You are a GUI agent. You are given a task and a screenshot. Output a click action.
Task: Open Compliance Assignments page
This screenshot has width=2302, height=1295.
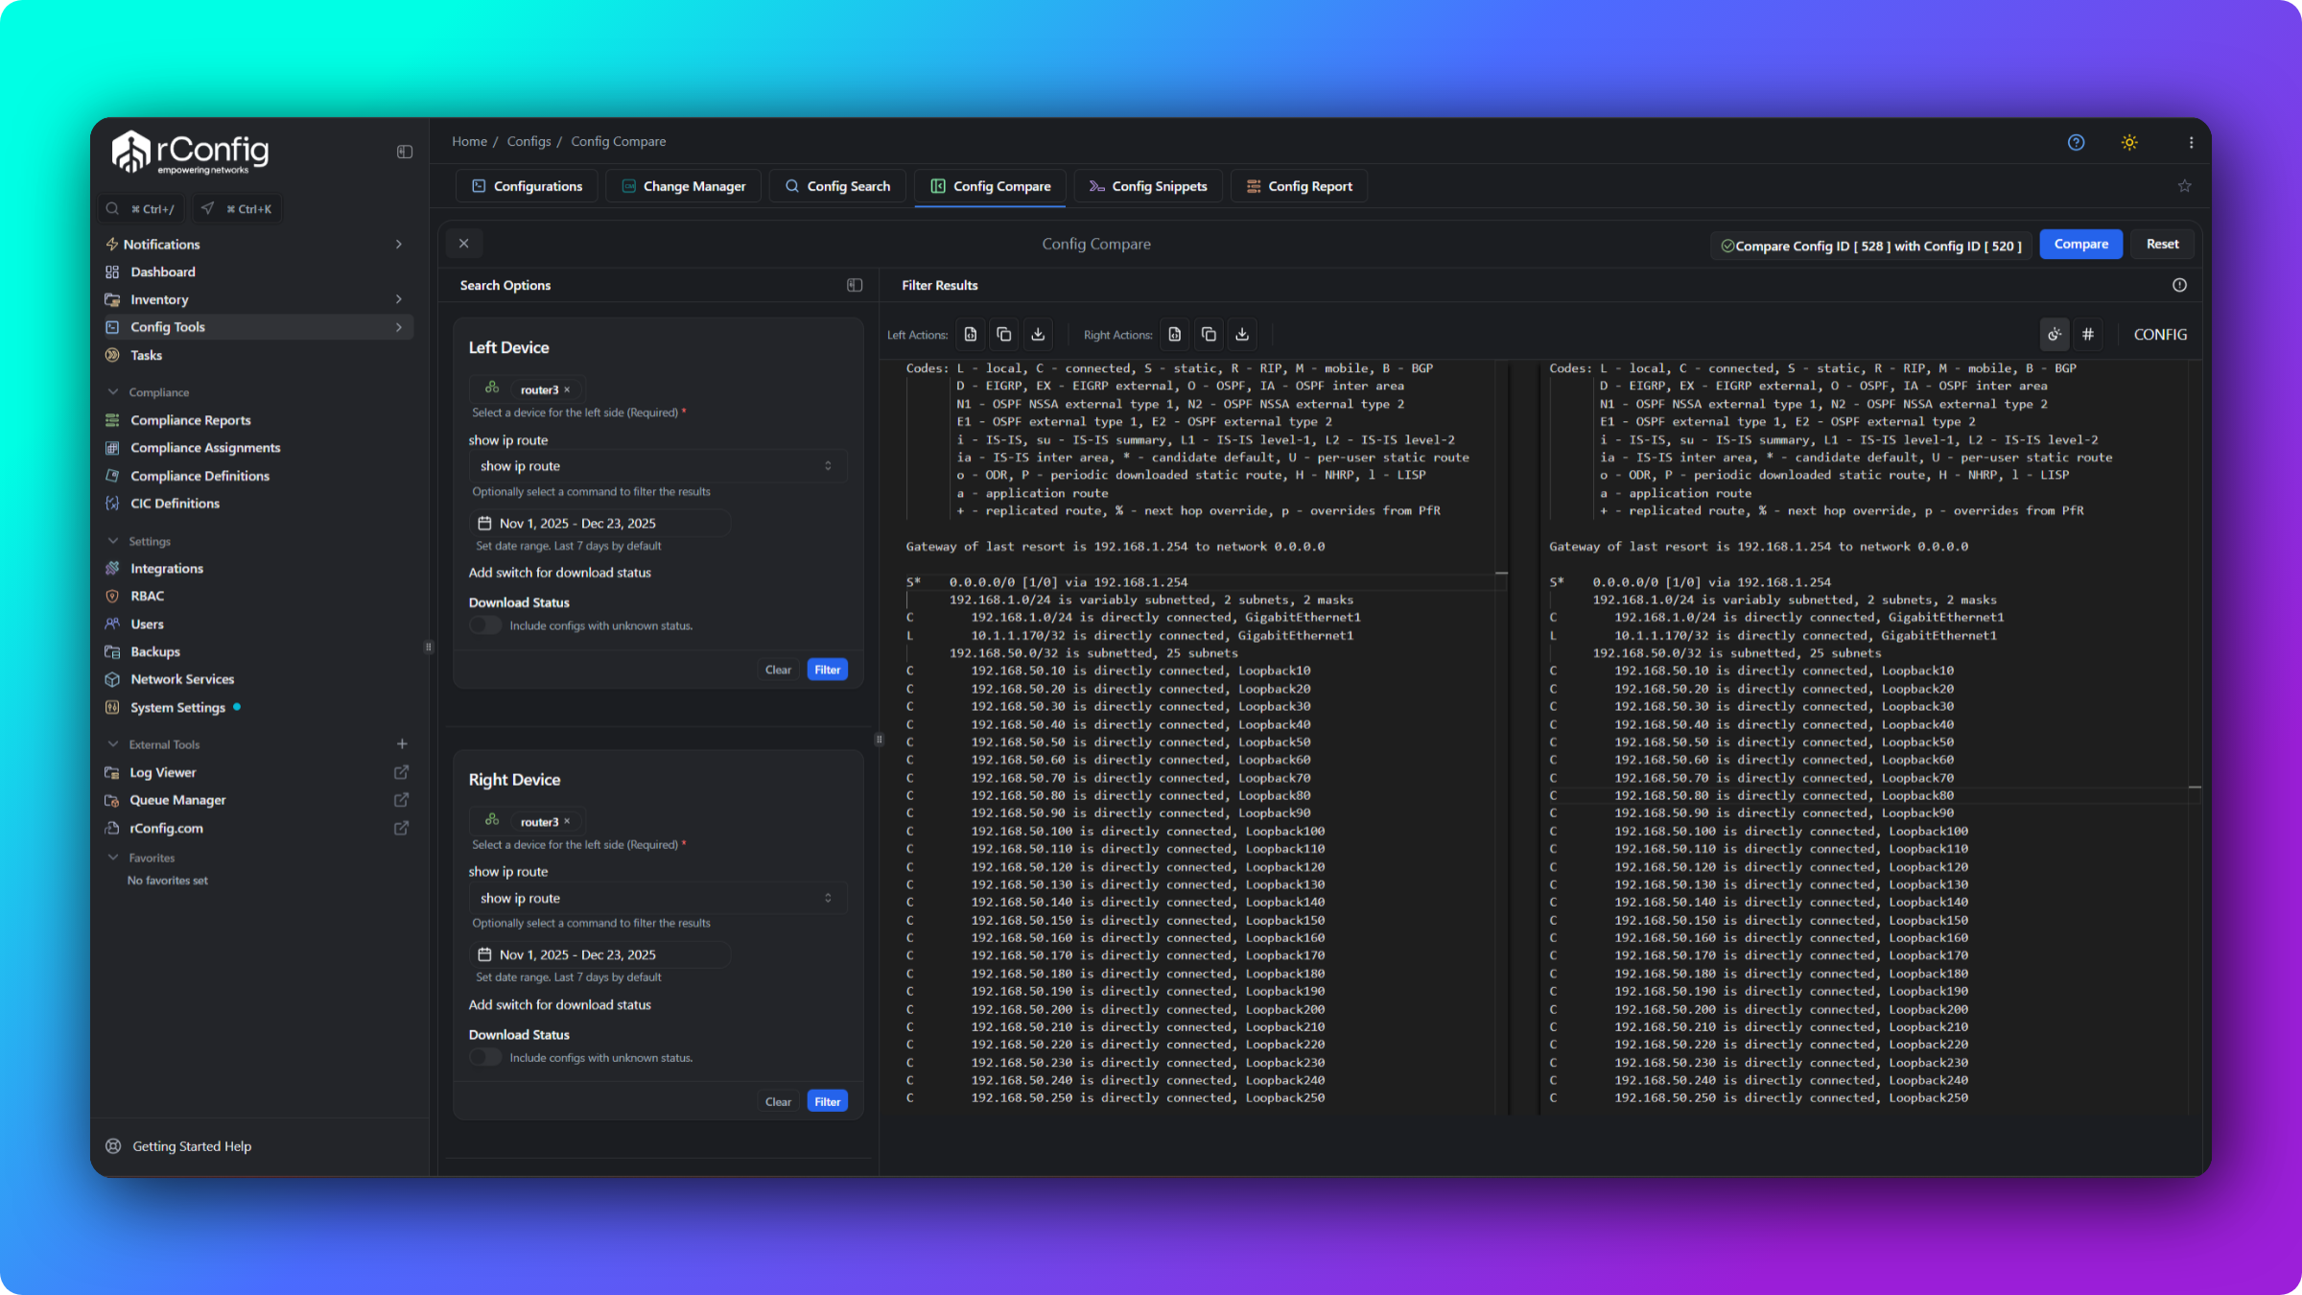click(205, 448)
